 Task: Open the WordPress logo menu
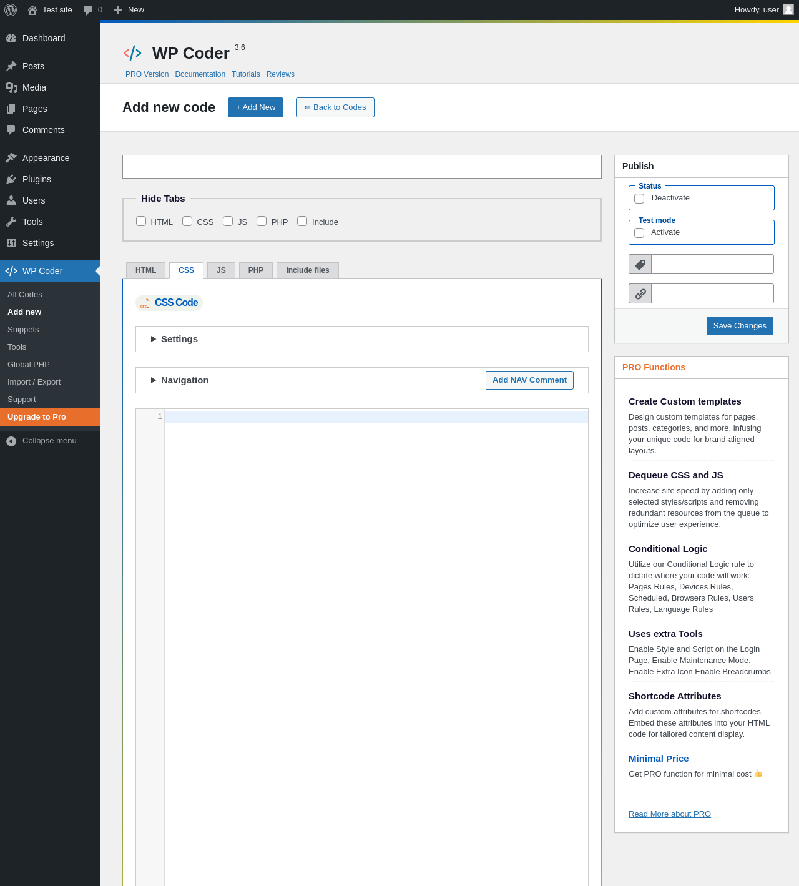click(x=11, y=10)
